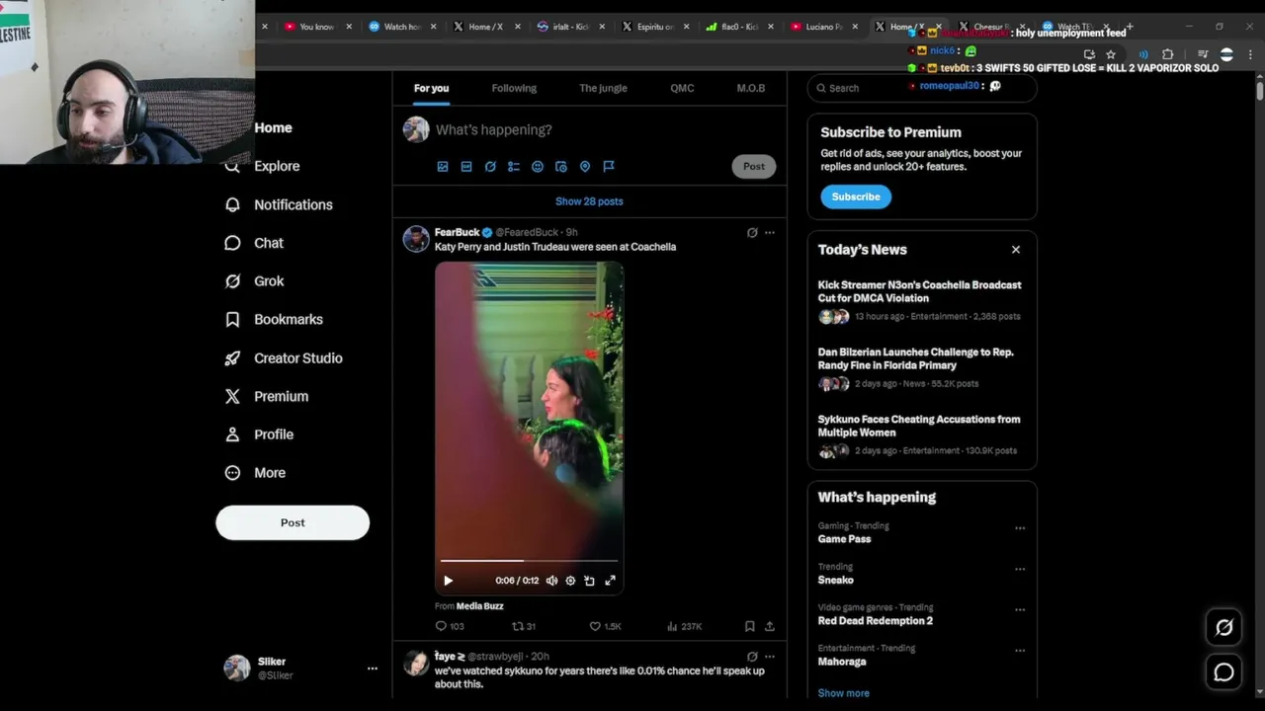Open the Show more trends link
Viewport: 1265px width, 711px height.
[844, 693]
